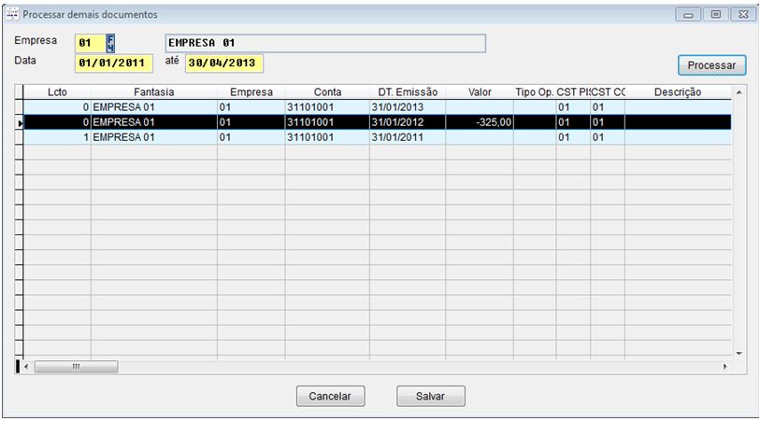Click the EMPRESA 01 name field
The height and width of the screenshot is (421, 760).
coord(325,43)
